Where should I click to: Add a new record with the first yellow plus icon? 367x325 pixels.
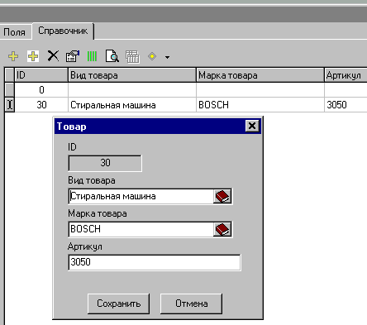pos(13,56)
